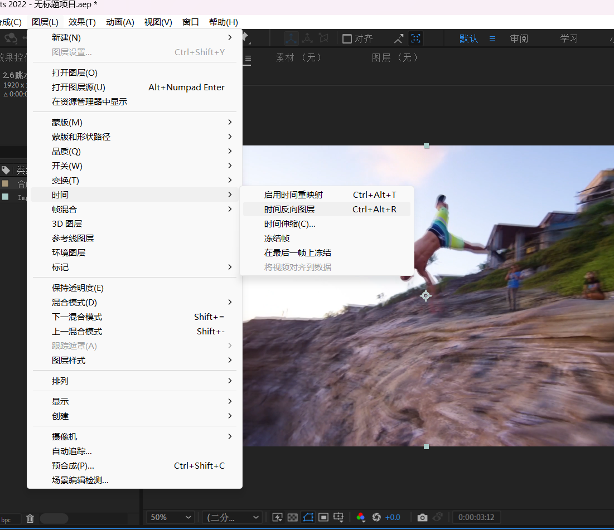Open the 帮助(H) menu
Screen dimensions: 614x530
click(x=223, y=22)
